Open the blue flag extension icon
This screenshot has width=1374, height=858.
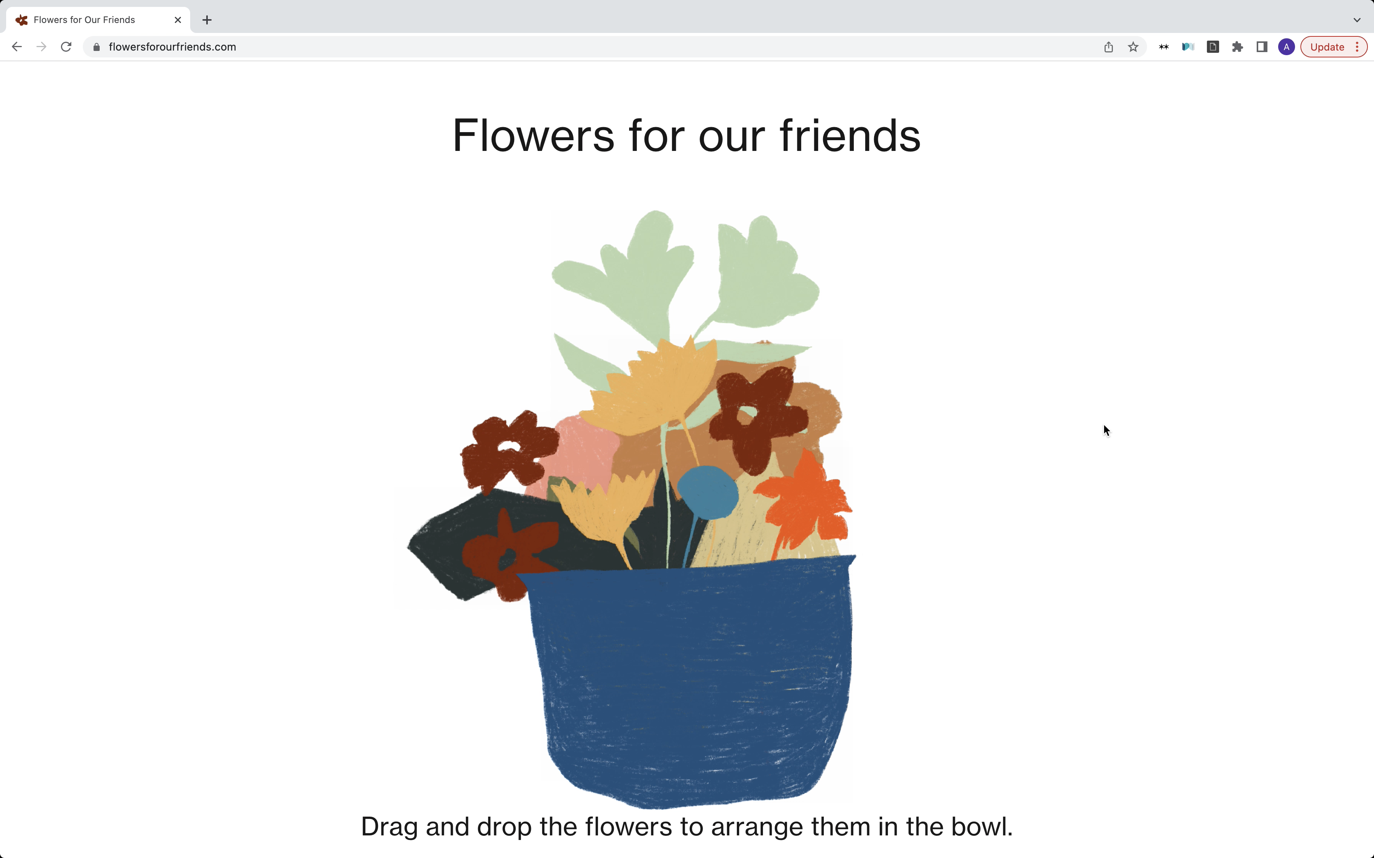(x=1188, y=47)
